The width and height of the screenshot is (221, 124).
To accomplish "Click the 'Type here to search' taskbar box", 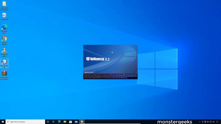I will 25,122.
